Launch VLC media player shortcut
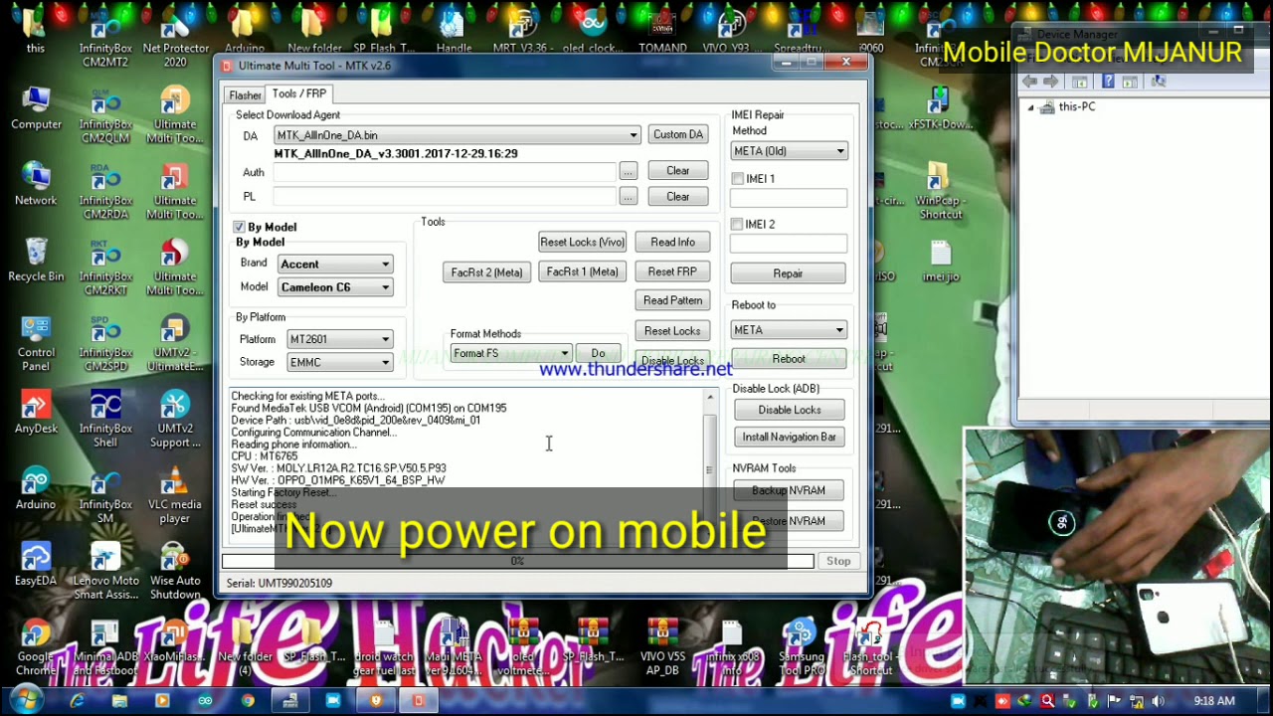This screenshot has width=1273, height=716. pyautogui.click(x=175, y=495)
